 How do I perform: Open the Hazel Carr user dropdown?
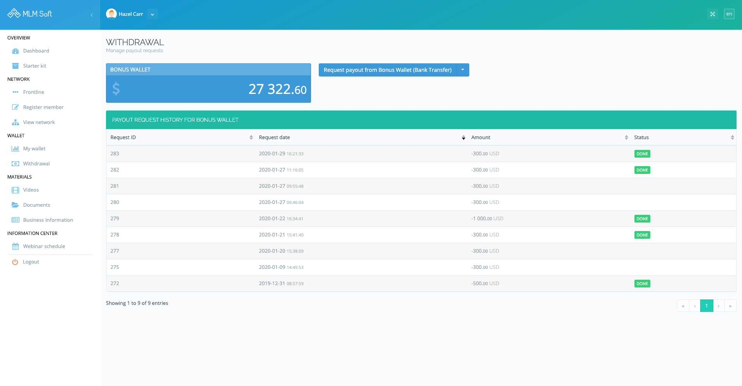coord(152,14)
